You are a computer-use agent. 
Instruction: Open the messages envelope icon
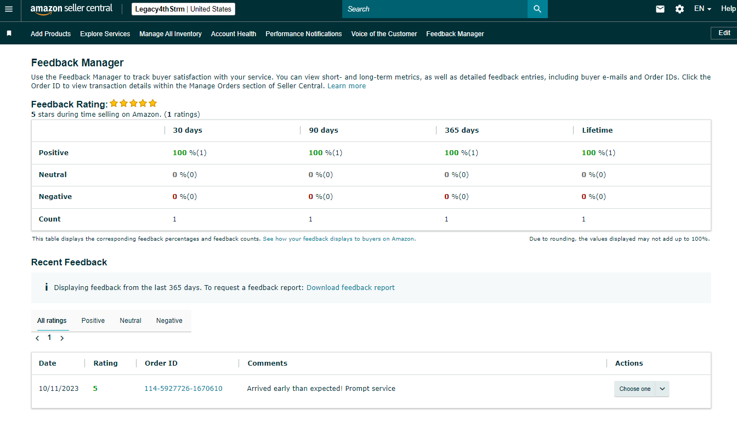660,9
